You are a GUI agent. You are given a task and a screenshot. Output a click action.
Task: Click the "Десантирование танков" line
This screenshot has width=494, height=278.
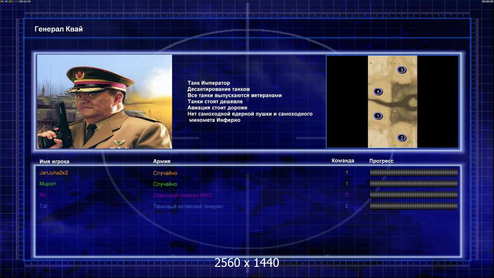coord(218,89)
